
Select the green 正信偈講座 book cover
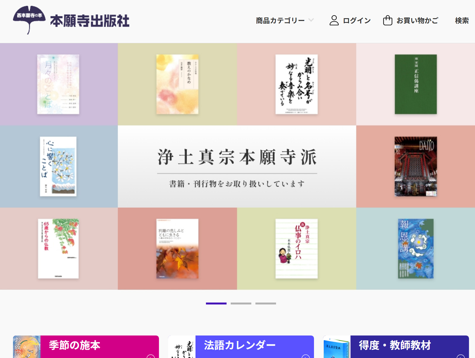pos(416,84)
